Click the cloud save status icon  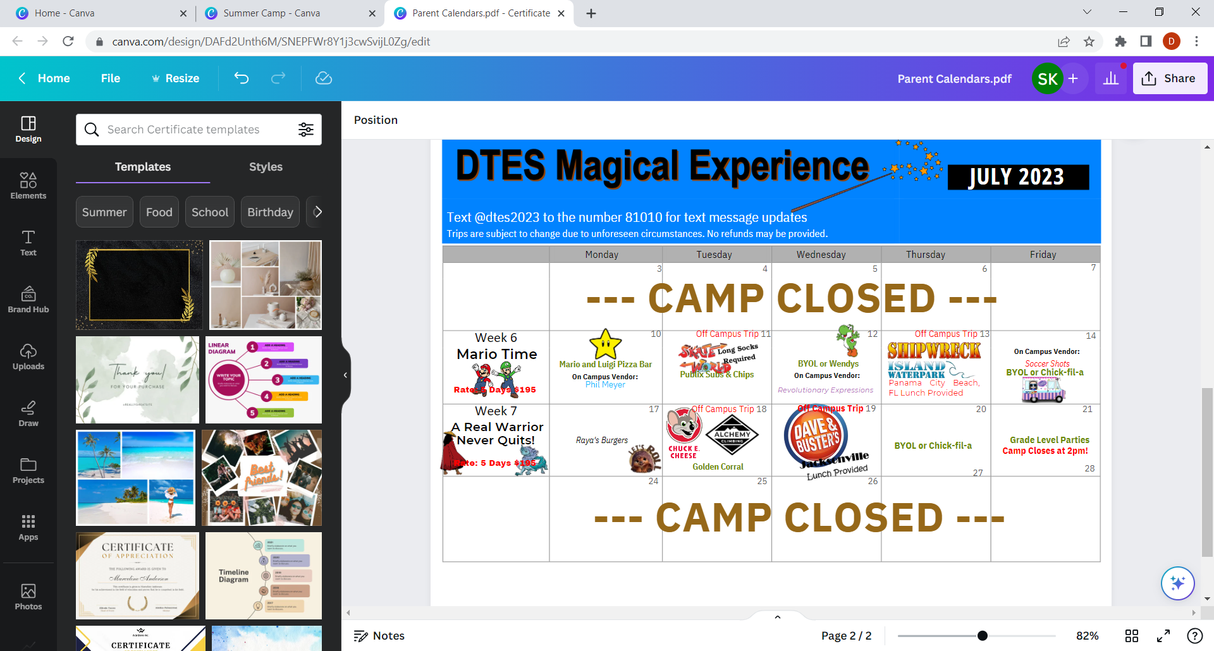(324, 78)
